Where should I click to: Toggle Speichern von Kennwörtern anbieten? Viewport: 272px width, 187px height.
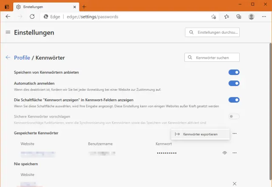(234, 72)
